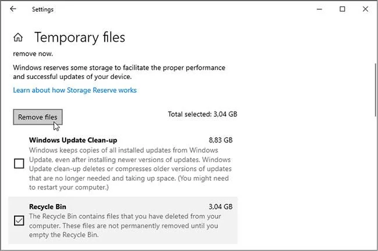Viewport: 378px width, 251px height.
Task: Click the Total selected 3,04 GB label
Action: 202,114
